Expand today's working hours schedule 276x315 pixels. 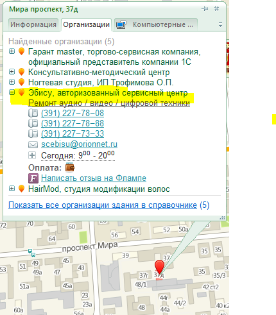[32, 155]
